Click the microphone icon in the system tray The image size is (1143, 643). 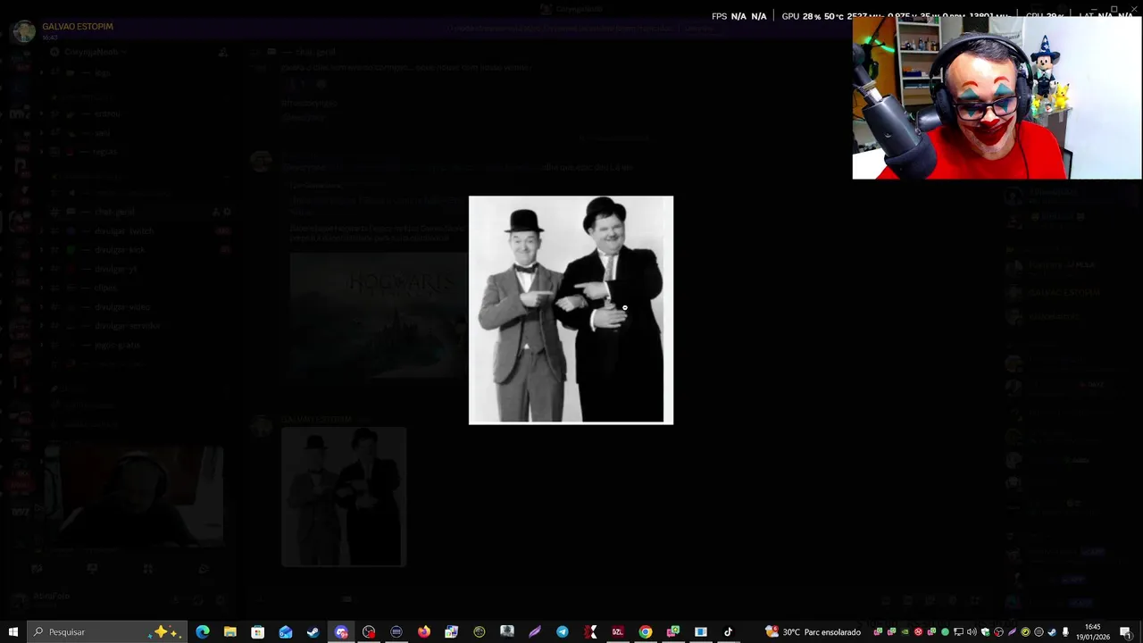[1065, 631]
